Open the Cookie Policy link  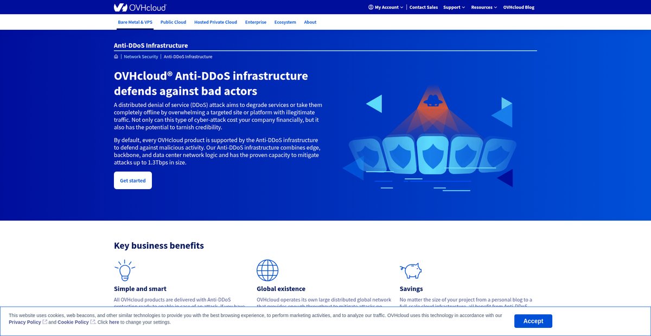click(x=73, y=322)
